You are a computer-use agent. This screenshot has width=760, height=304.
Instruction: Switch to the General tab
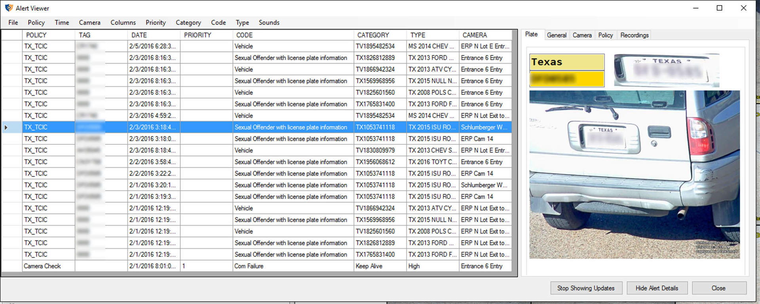click(556, 35)
